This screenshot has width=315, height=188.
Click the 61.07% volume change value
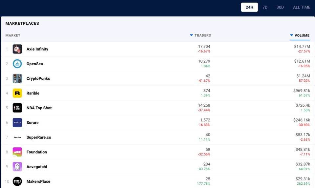click(x=304, y=95)
